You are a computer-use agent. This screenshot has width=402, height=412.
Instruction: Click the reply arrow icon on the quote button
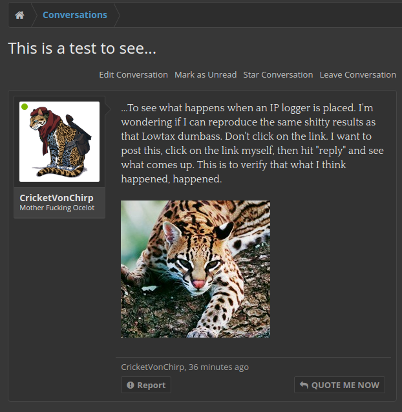coord(304,385)
